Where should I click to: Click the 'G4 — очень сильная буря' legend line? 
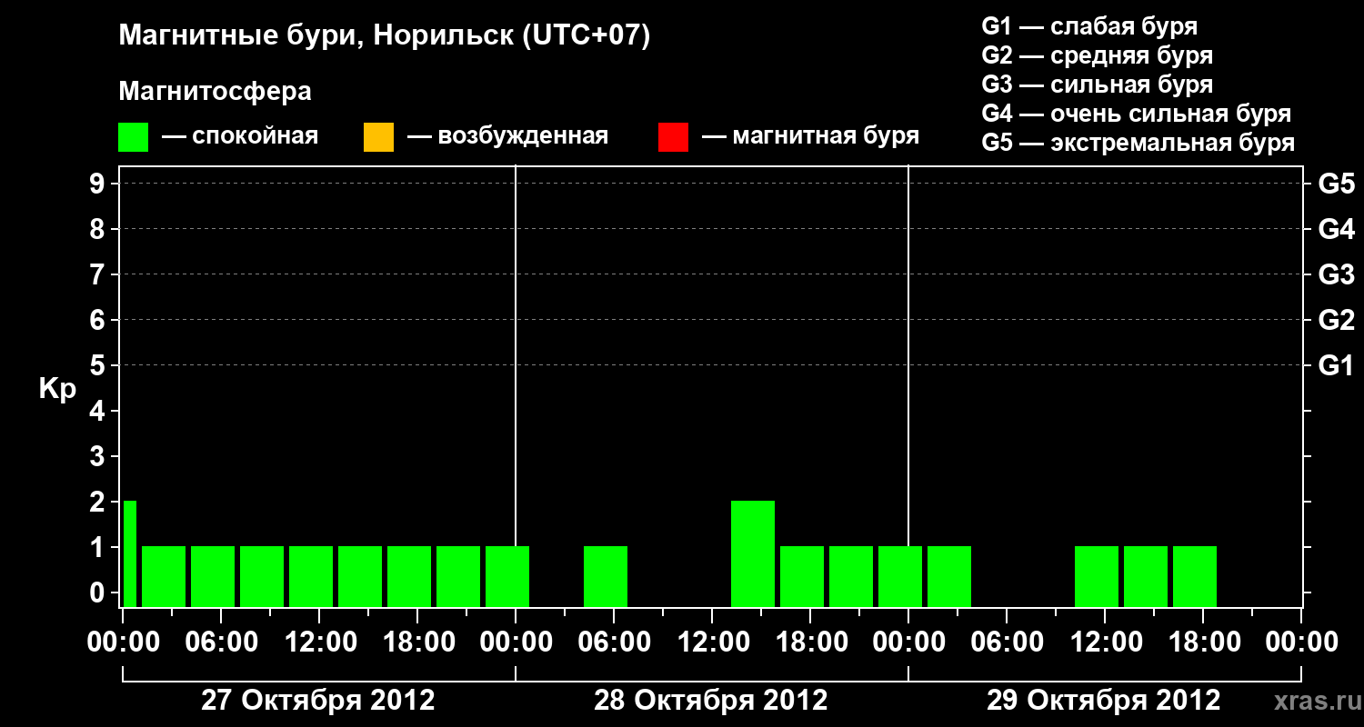(1137, 115)
